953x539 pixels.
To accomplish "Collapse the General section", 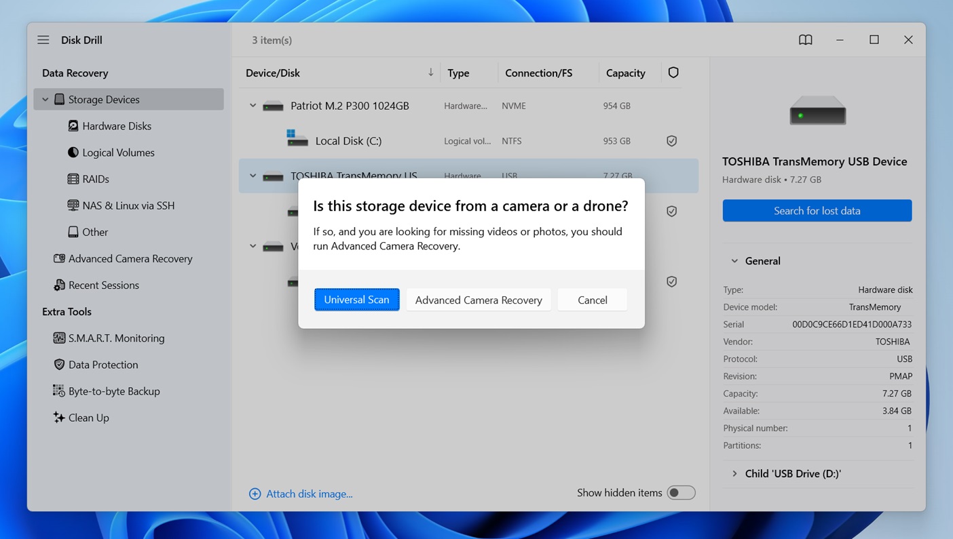I will 734,261.
